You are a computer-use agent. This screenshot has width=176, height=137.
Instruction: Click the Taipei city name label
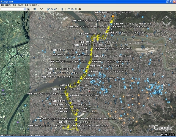point(94,91)
